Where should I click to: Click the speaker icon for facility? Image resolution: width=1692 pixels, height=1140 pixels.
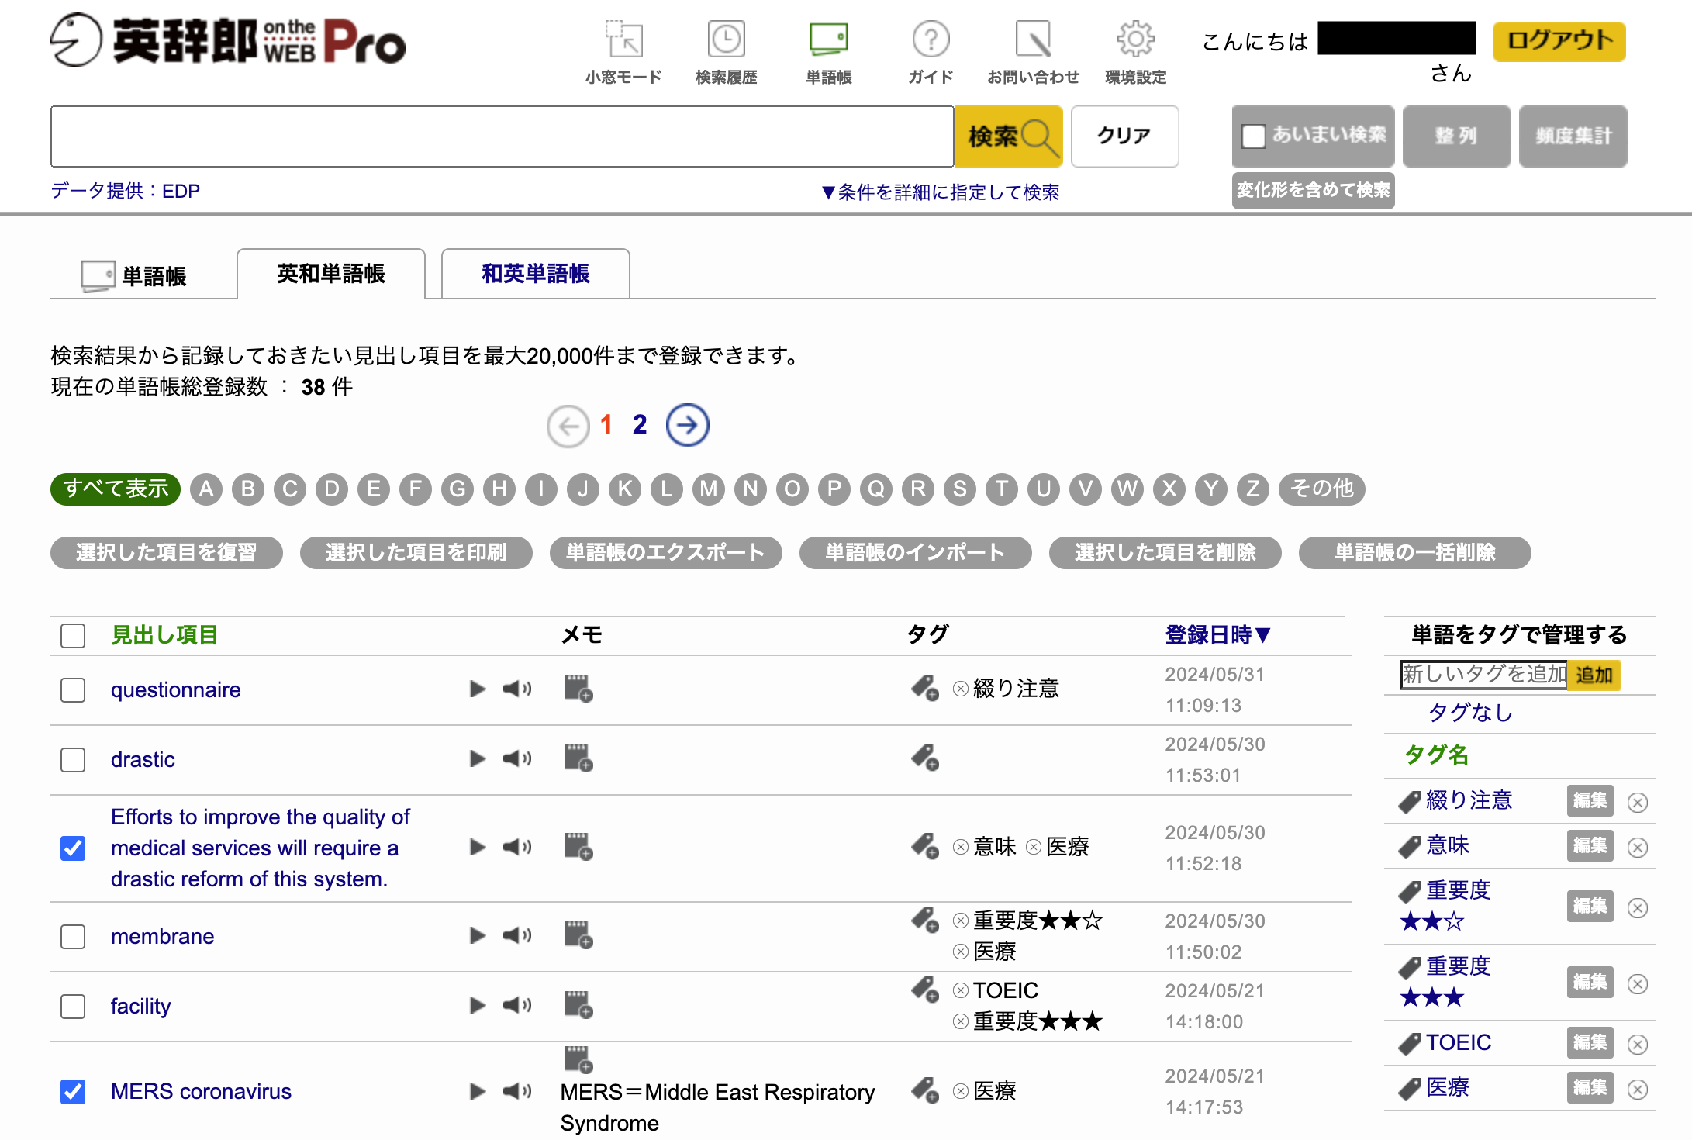tap(517, 1005)
